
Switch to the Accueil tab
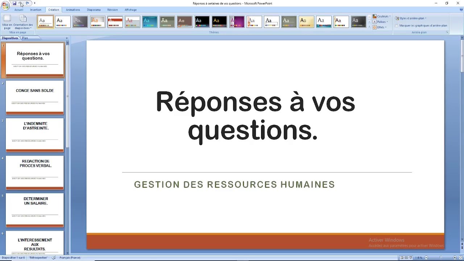pyautogui.click(x=19, y=10)
